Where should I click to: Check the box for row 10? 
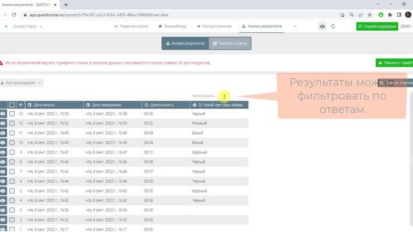[x=12, y=142]
